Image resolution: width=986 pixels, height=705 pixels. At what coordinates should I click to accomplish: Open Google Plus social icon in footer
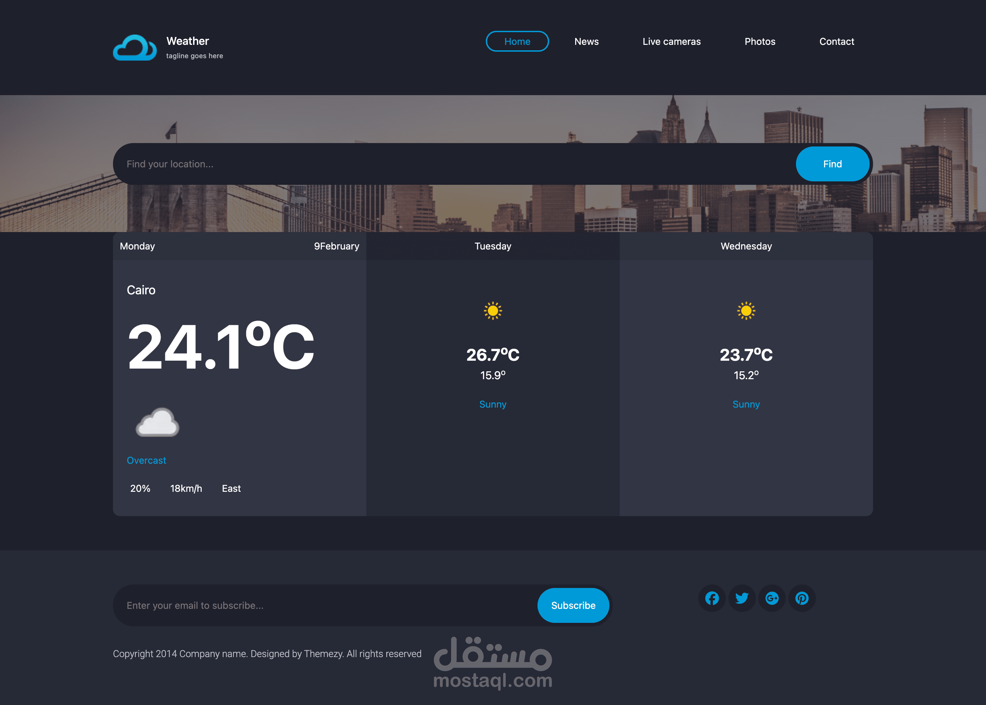coord(772,598)
